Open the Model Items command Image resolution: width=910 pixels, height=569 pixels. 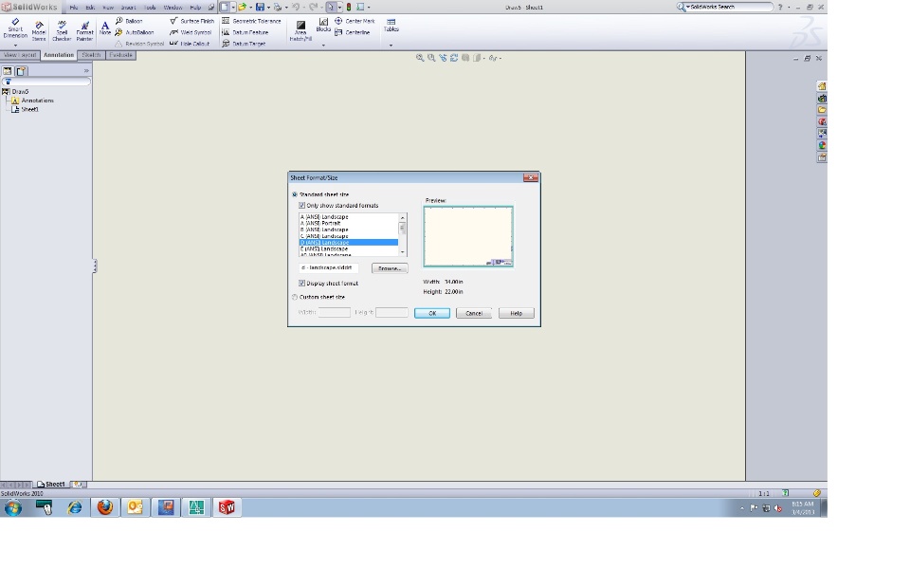tap(39, 30)
